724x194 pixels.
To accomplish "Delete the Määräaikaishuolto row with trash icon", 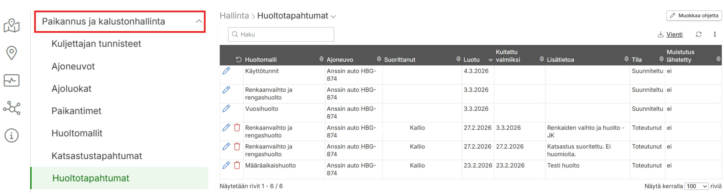I will click(237, 165).
